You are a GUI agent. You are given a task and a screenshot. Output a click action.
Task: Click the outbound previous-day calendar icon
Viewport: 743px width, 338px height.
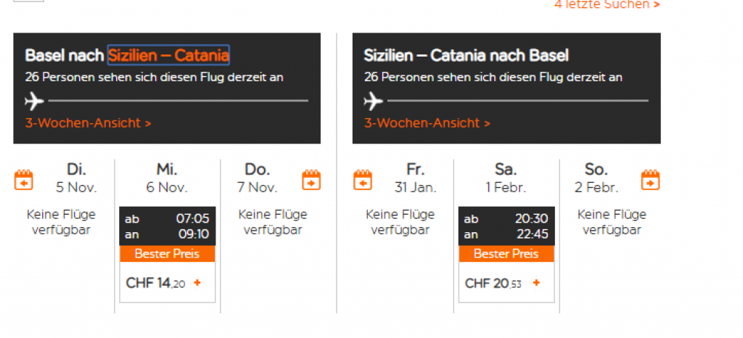(x=24, y=179)
